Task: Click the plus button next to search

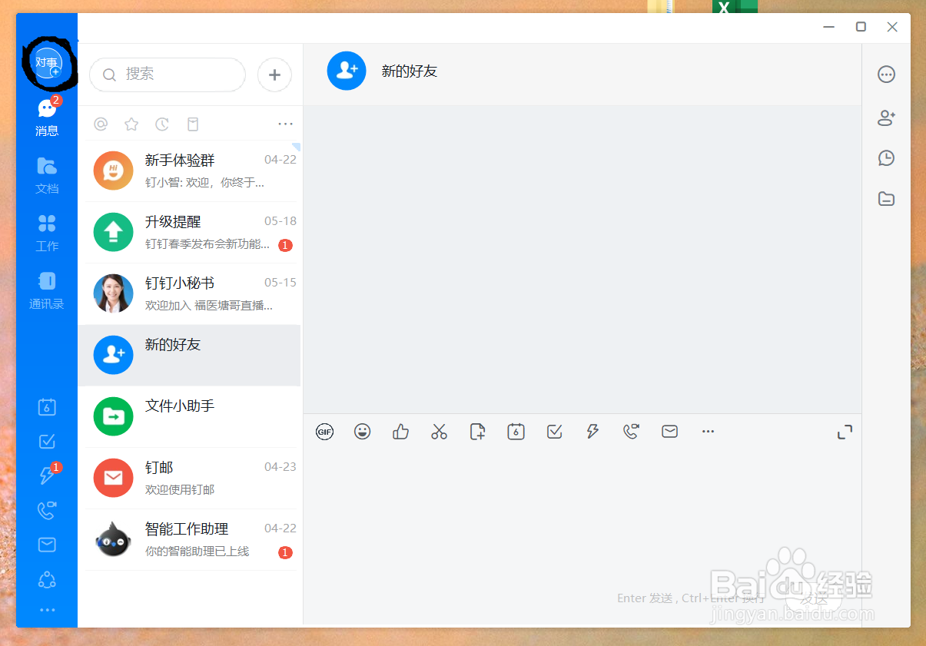Action: coord(274,75)
